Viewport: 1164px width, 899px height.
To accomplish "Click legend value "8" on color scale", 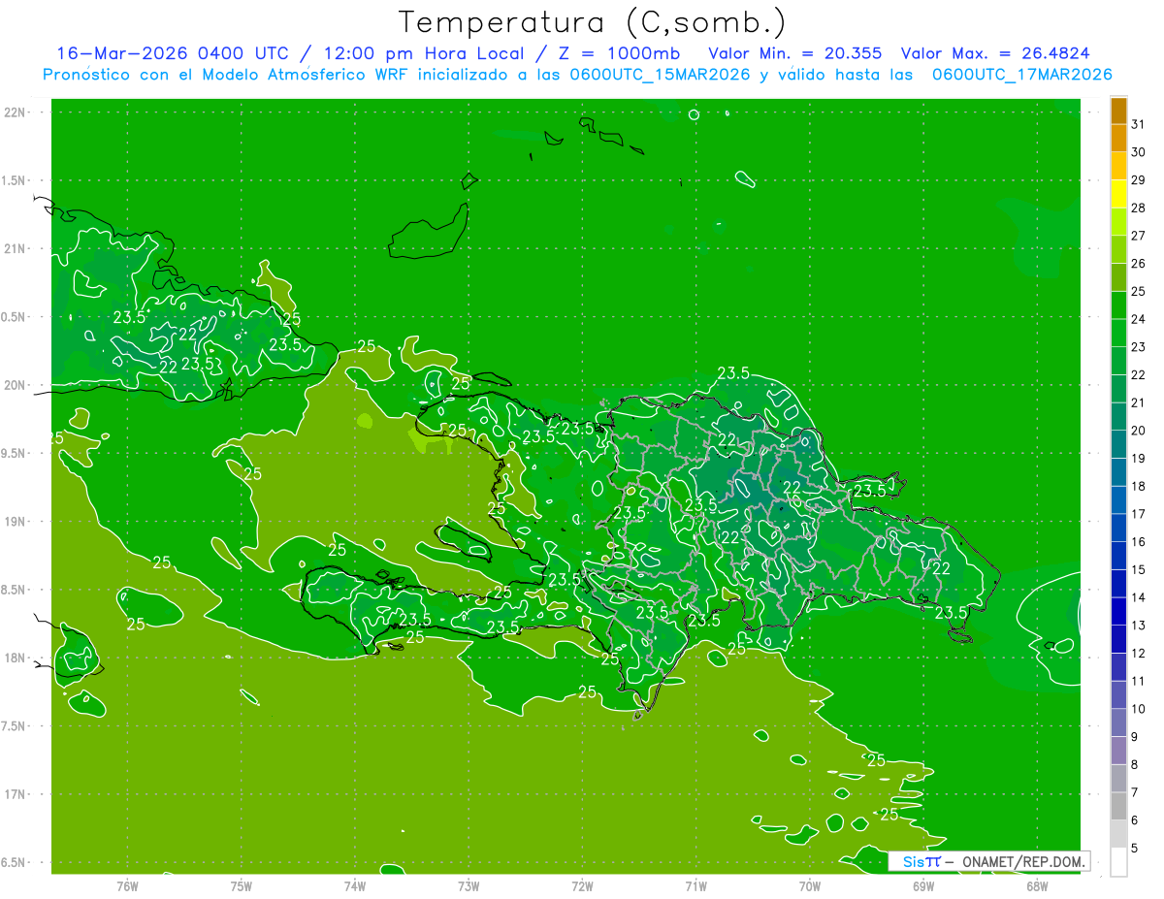I will pyautogui.click(x=1135, y=764).
